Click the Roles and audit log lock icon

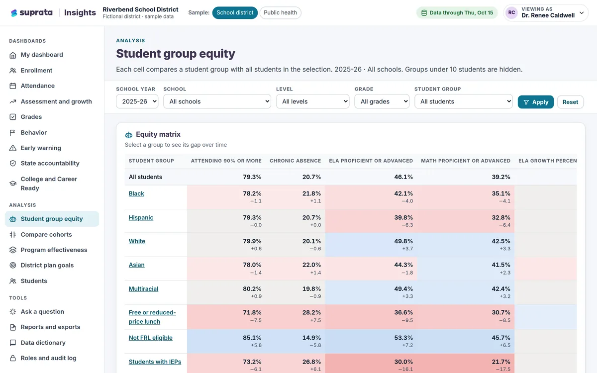[x=13, y=359]
